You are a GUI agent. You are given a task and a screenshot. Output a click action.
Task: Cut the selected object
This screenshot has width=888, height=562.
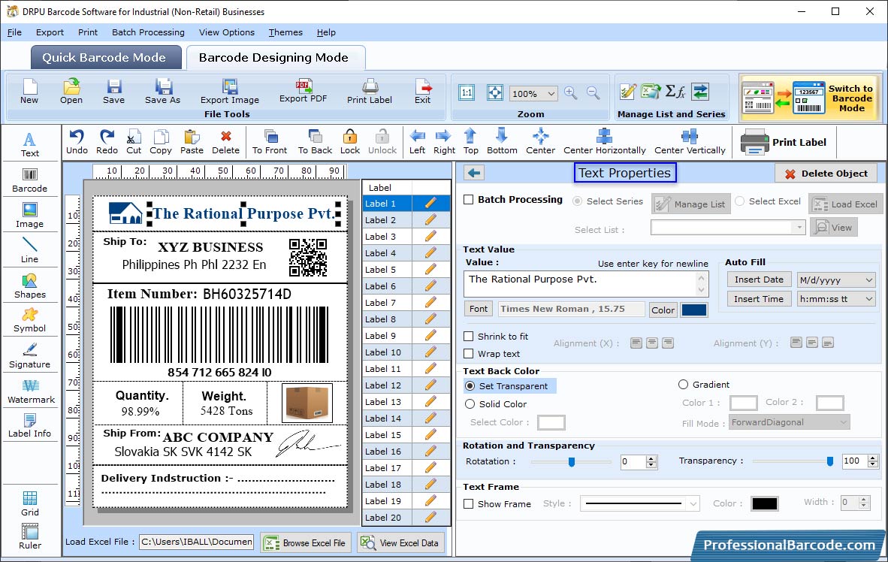134,142
